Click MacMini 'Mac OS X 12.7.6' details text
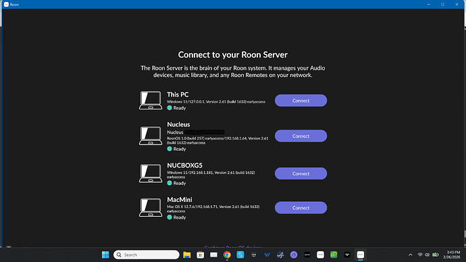 click(213, 209)
